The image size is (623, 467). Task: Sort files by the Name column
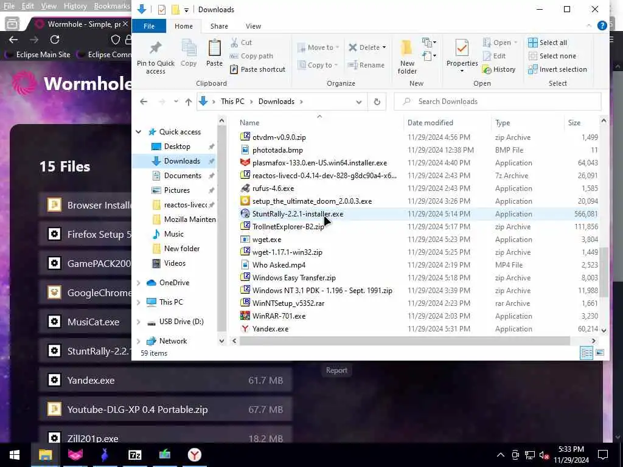pos(249,123)
